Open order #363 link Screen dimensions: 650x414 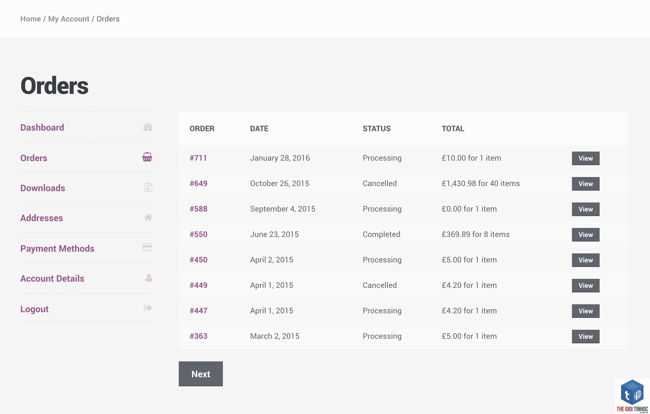pyautogui.click(x=199, y=336)
